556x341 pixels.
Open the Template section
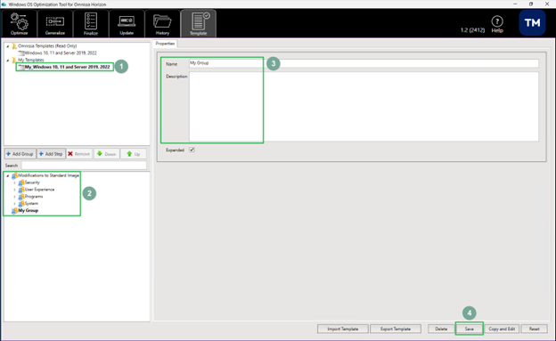[198, 23]
